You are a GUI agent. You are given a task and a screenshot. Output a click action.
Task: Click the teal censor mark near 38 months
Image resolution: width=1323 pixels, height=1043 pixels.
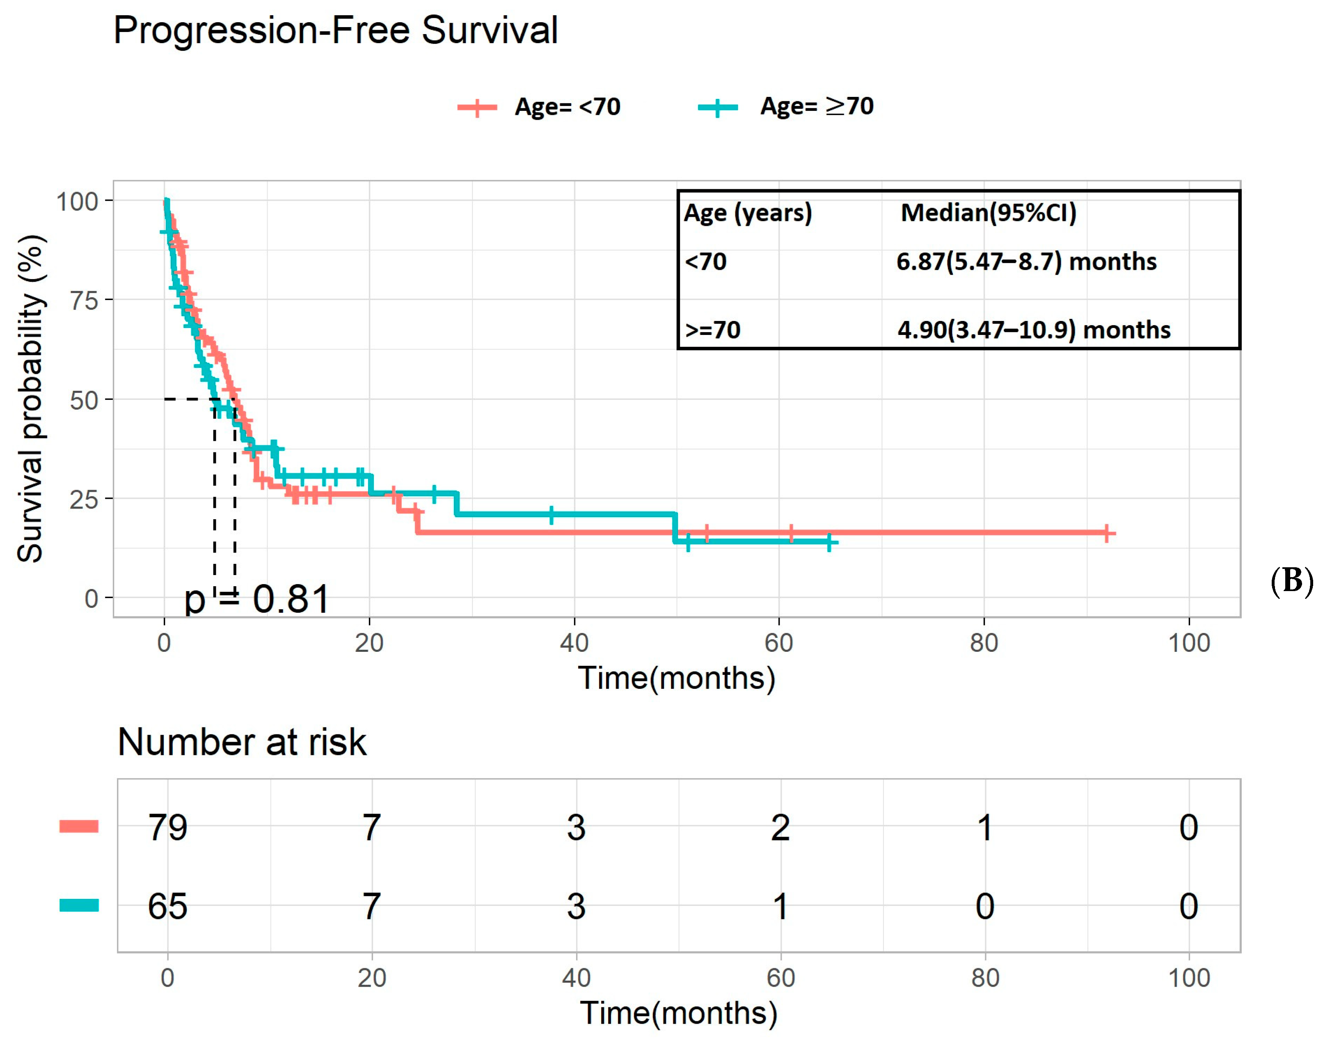point(551,515)
